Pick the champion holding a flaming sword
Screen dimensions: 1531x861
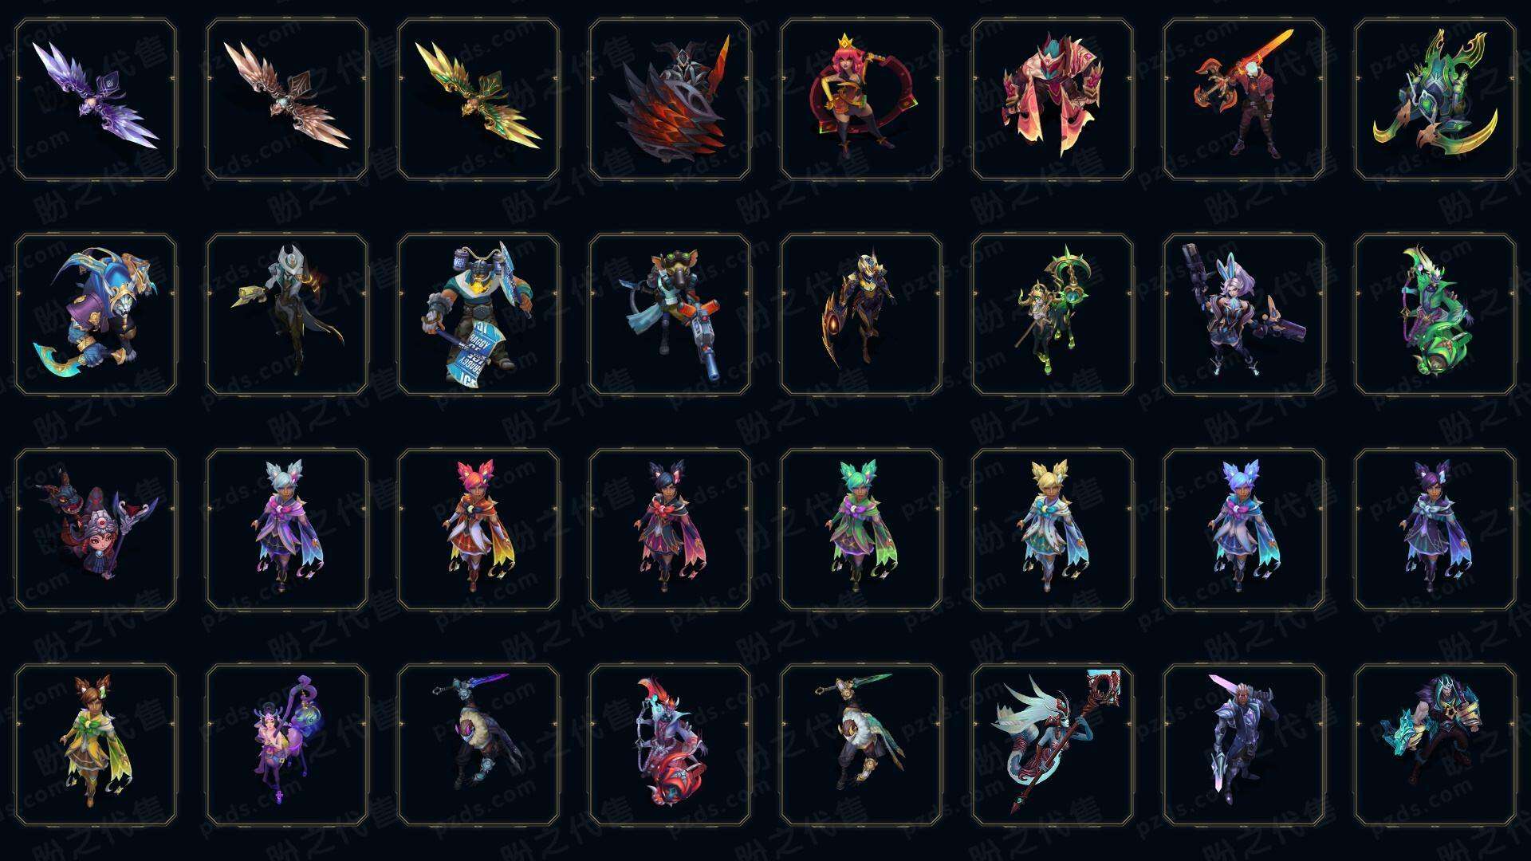tap(1244, 99)
